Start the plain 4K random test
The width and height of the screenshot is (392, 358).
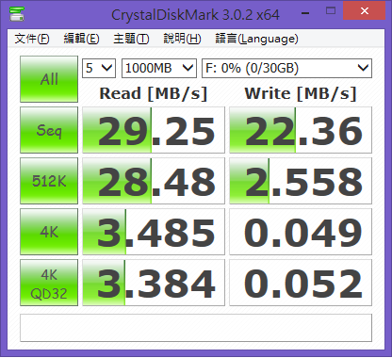coord(49,232)
